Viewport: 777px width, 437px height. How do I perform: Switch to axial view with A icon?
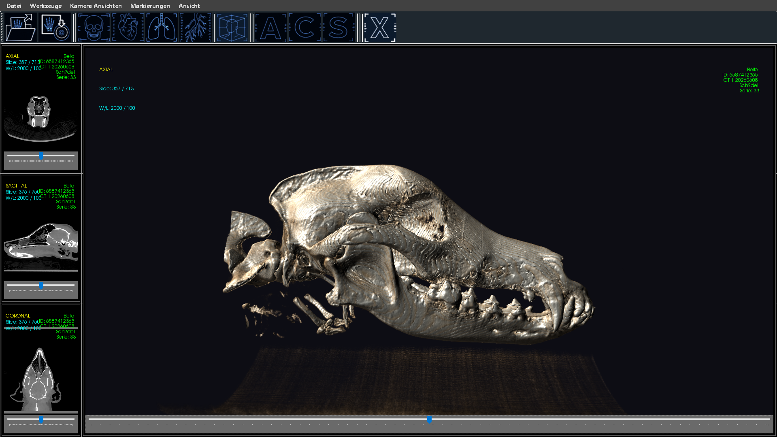271,28
